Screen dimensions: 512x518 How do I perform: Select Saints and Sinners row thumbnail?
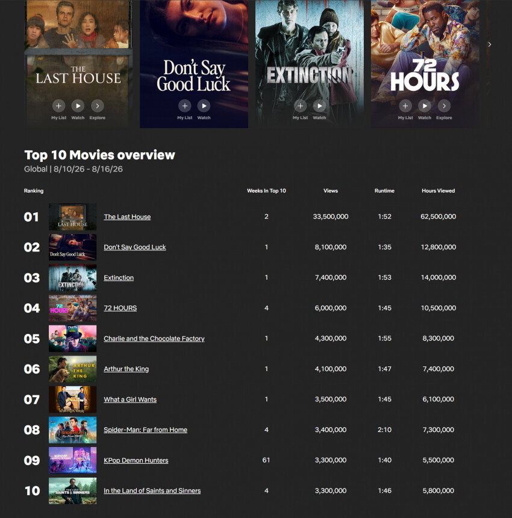[x=72, y=490]
